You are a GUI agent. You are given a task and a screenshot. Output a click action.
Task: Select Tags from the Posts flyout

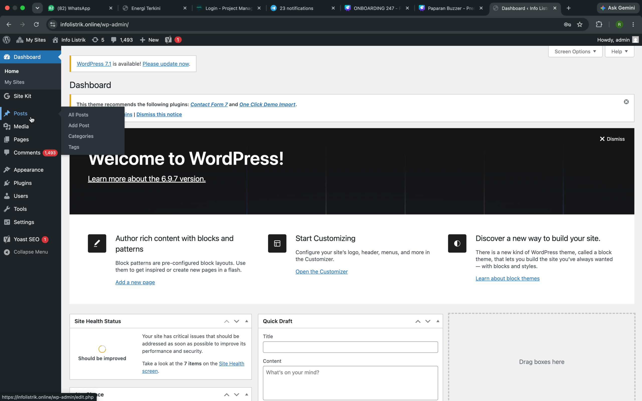[74, 147]
